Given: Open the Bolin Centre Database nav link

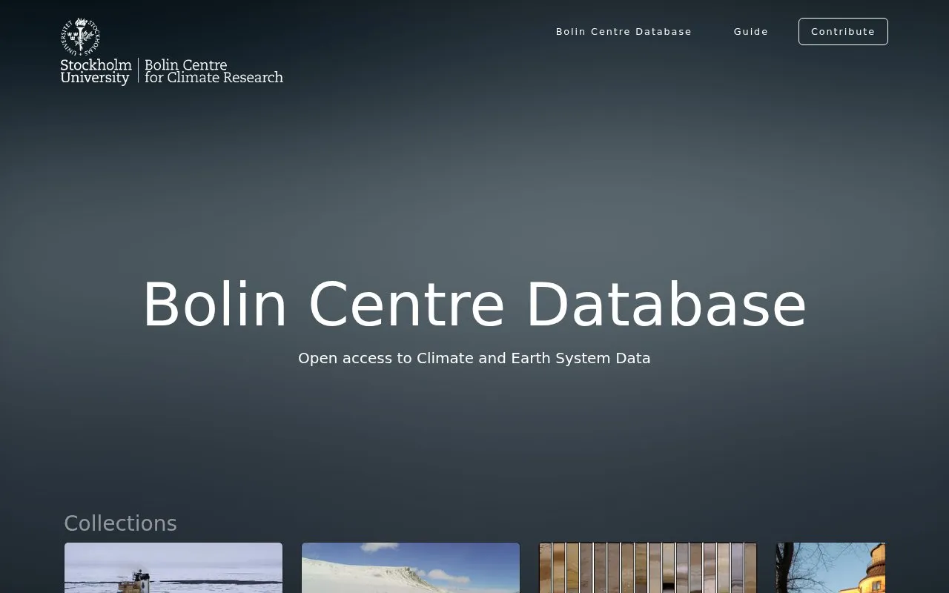Looking at the screenshot, I should point(624,32).
